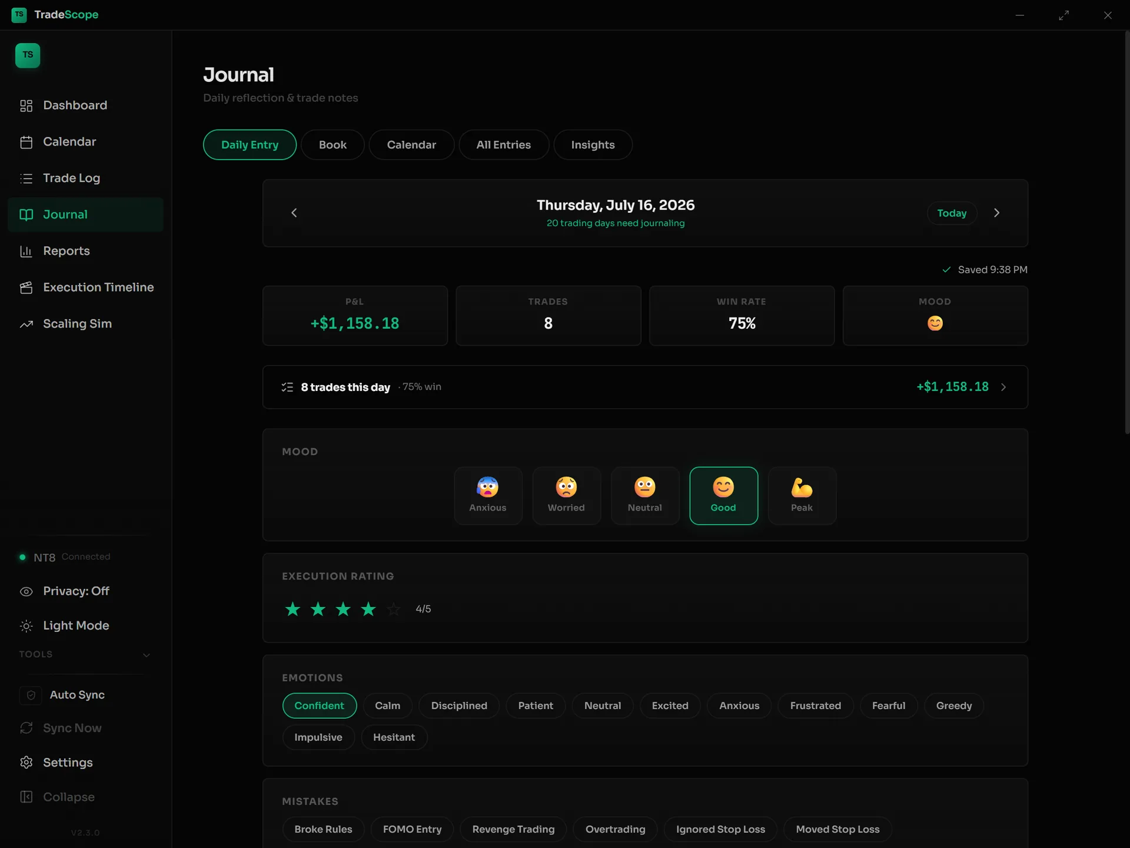Click the P&L +$1,158.18 stat card
Viewport: 1130px width, 848px height.
point(355,316)
